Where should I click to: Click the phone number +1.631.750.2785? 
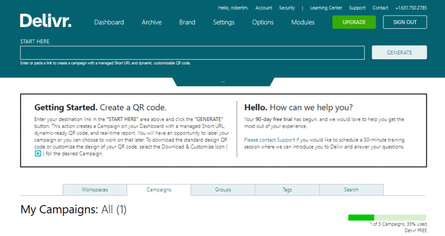click(x=411, y=8)
